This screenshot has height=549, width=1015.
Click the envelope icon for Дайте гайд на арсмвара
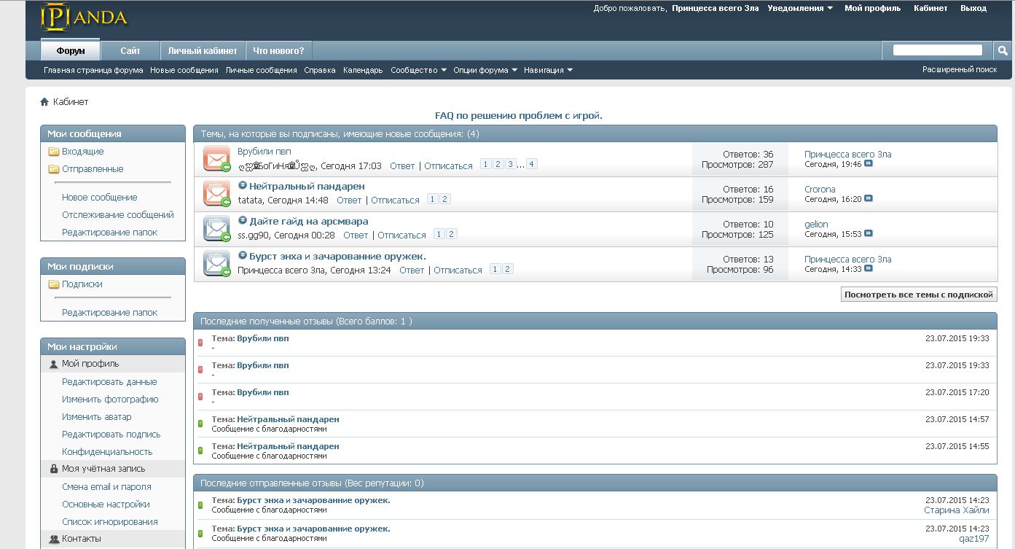216,229
